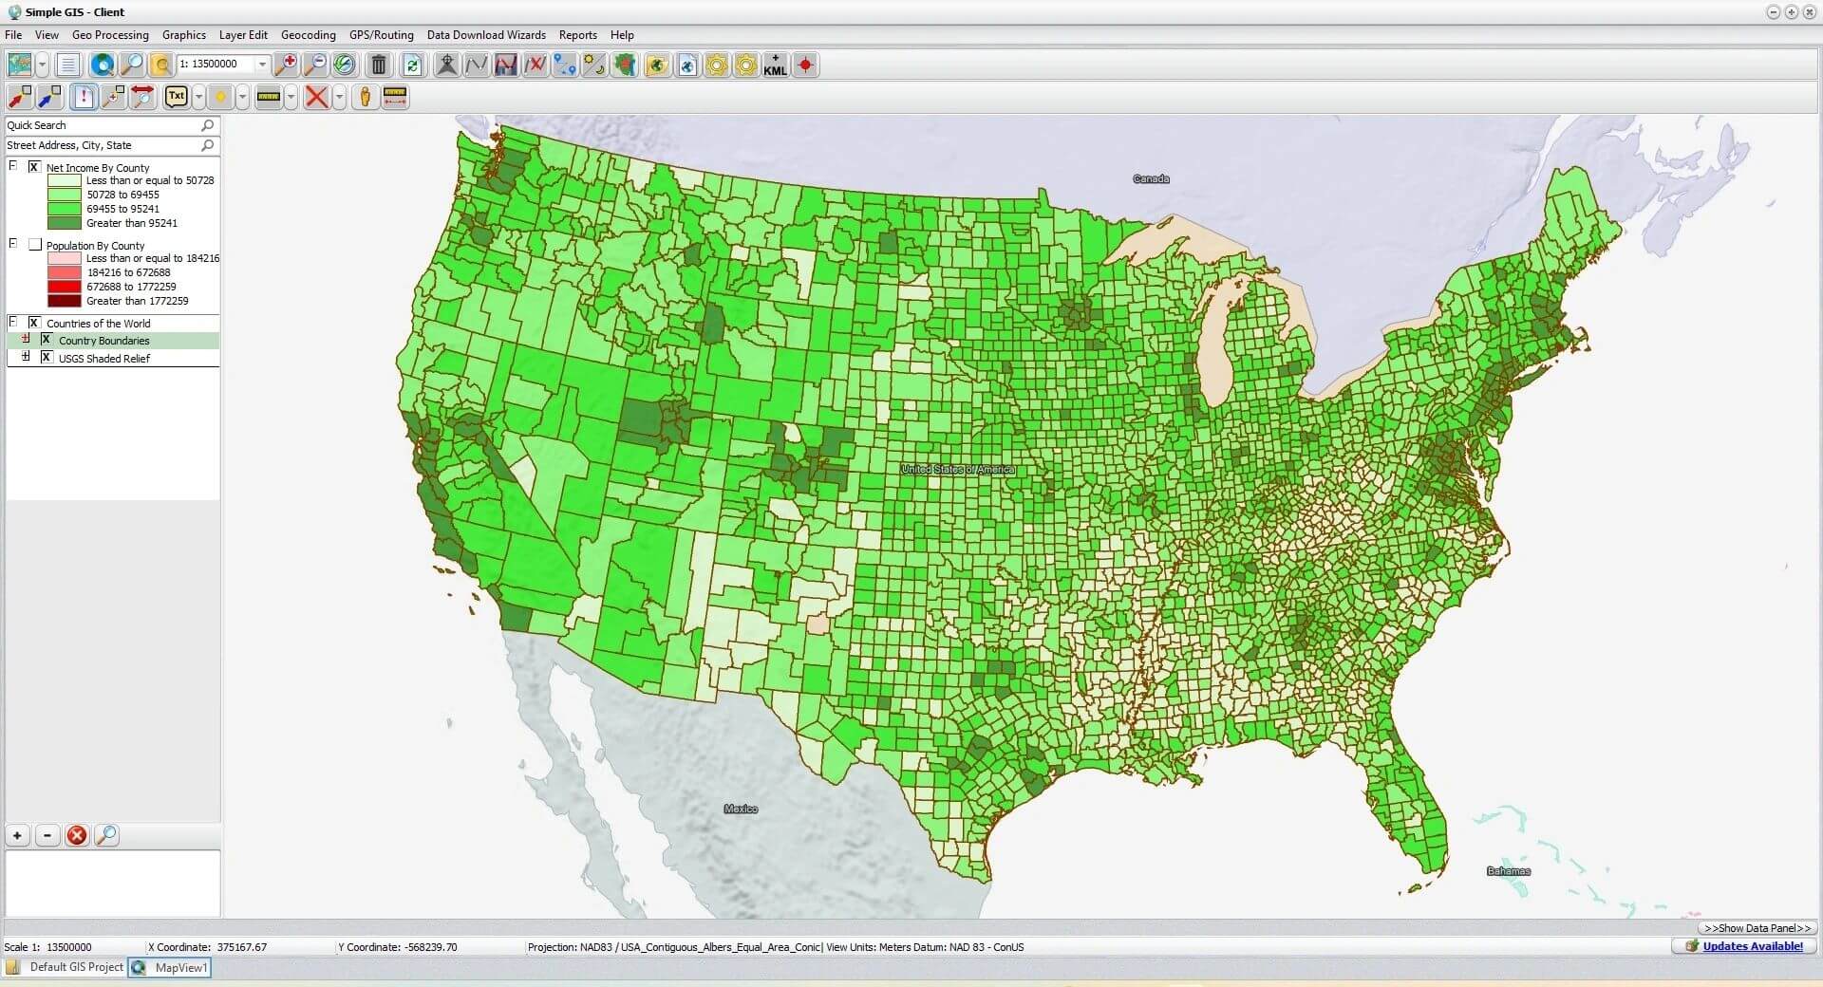Click the green refresh map icon
1823x987 pixels.
point(412,65)
